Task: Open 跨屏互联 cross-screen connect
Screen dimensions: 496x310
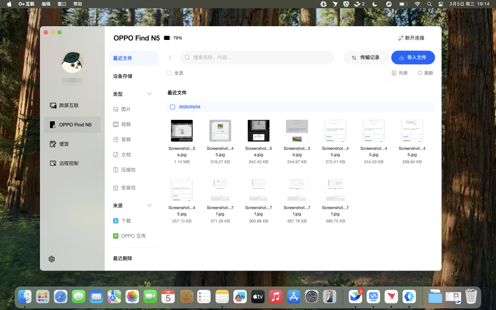Action: 69,106
